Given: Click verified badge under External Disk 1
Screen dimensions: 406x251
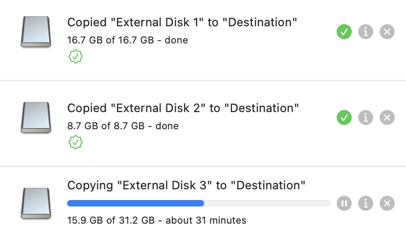Looking at the screenshot, I should tap(76, 57).
